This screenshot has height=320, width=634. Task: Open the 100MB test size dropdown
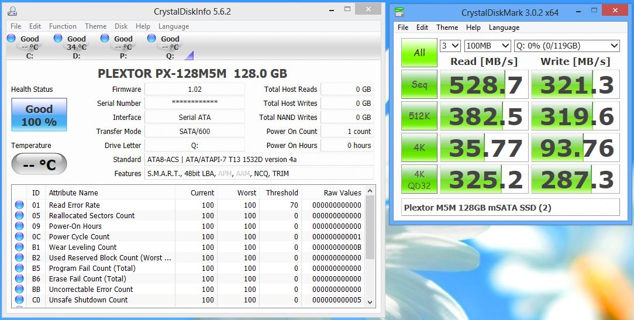488,46
